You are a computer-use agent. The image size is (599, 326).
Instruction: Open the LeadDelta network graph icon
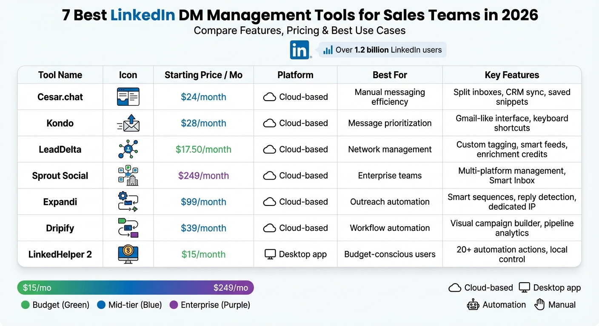pos(128,149)
